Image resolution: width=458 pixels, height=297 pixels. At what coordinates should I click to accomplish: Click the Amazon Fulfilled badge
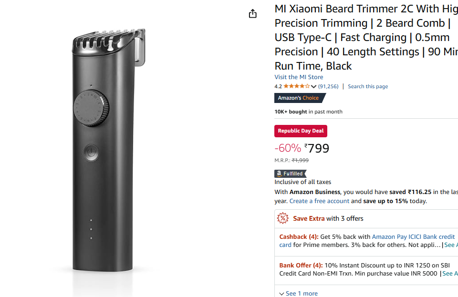tap(290, 174)
